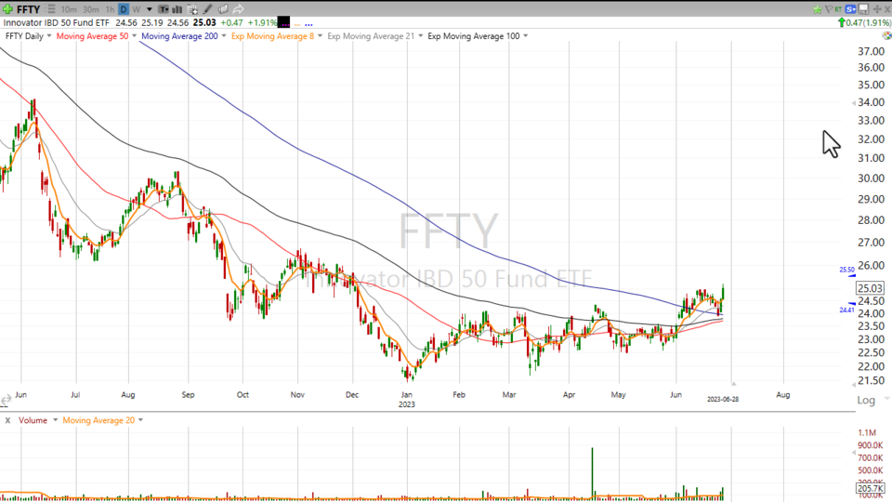Click the colored pie icon at chart corner

[x=886, y=35]
